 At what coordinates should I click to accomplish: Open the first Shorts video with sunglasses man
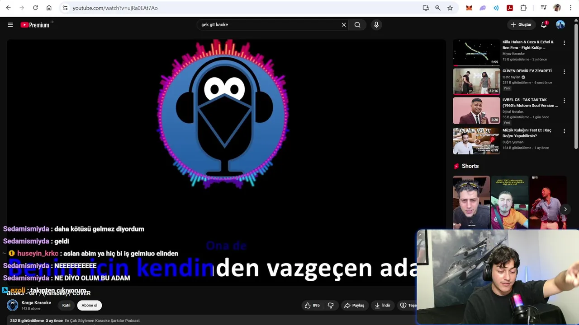[471, 203]
